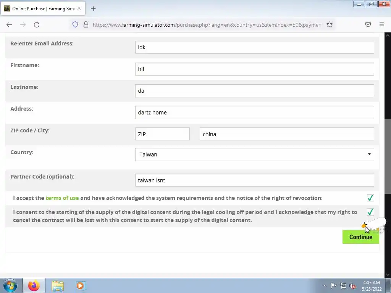This screenshot has width=391, height=293.
Task: Save page to Pocket
Action: click(x=368, y=24)
